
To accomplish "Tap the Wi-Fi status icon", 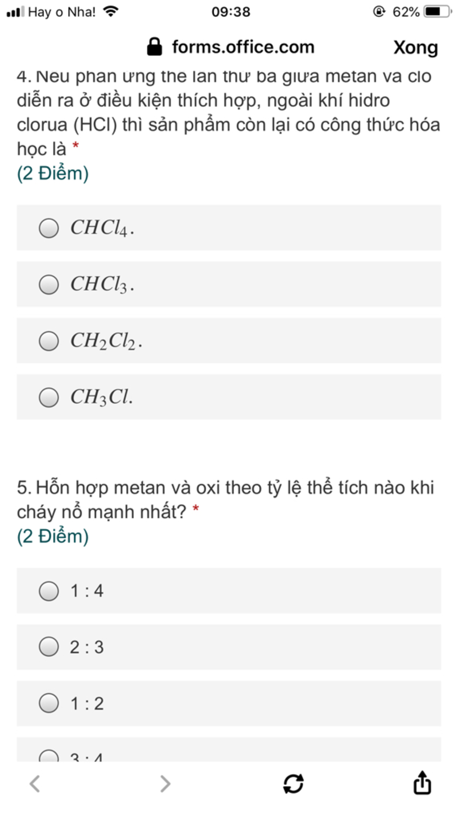I will click(110, 11).
